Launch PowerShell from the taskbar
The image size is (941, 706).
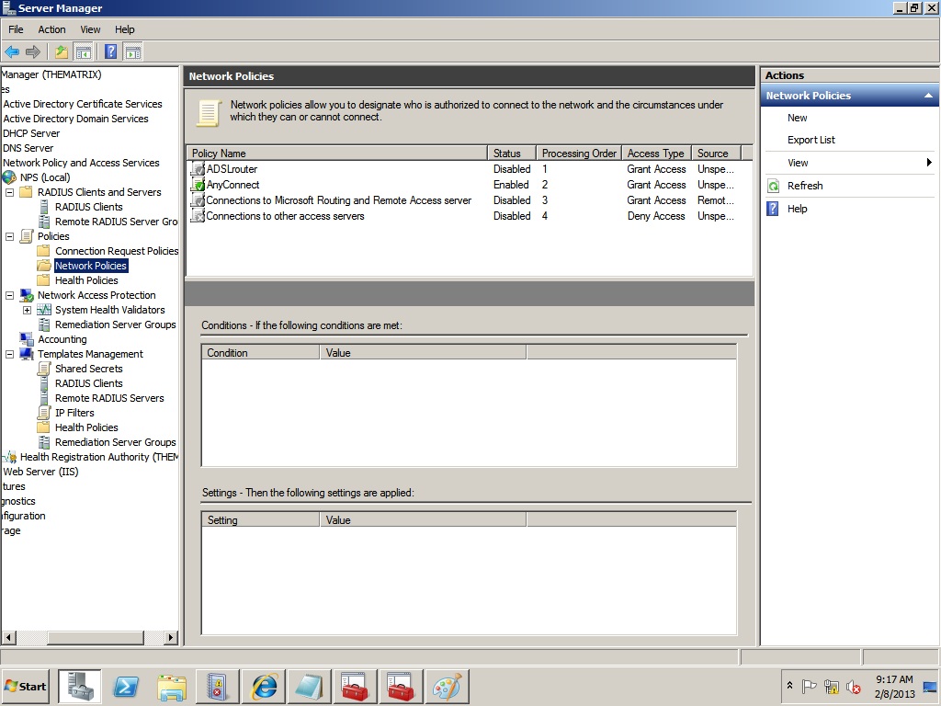click(126, 686)
